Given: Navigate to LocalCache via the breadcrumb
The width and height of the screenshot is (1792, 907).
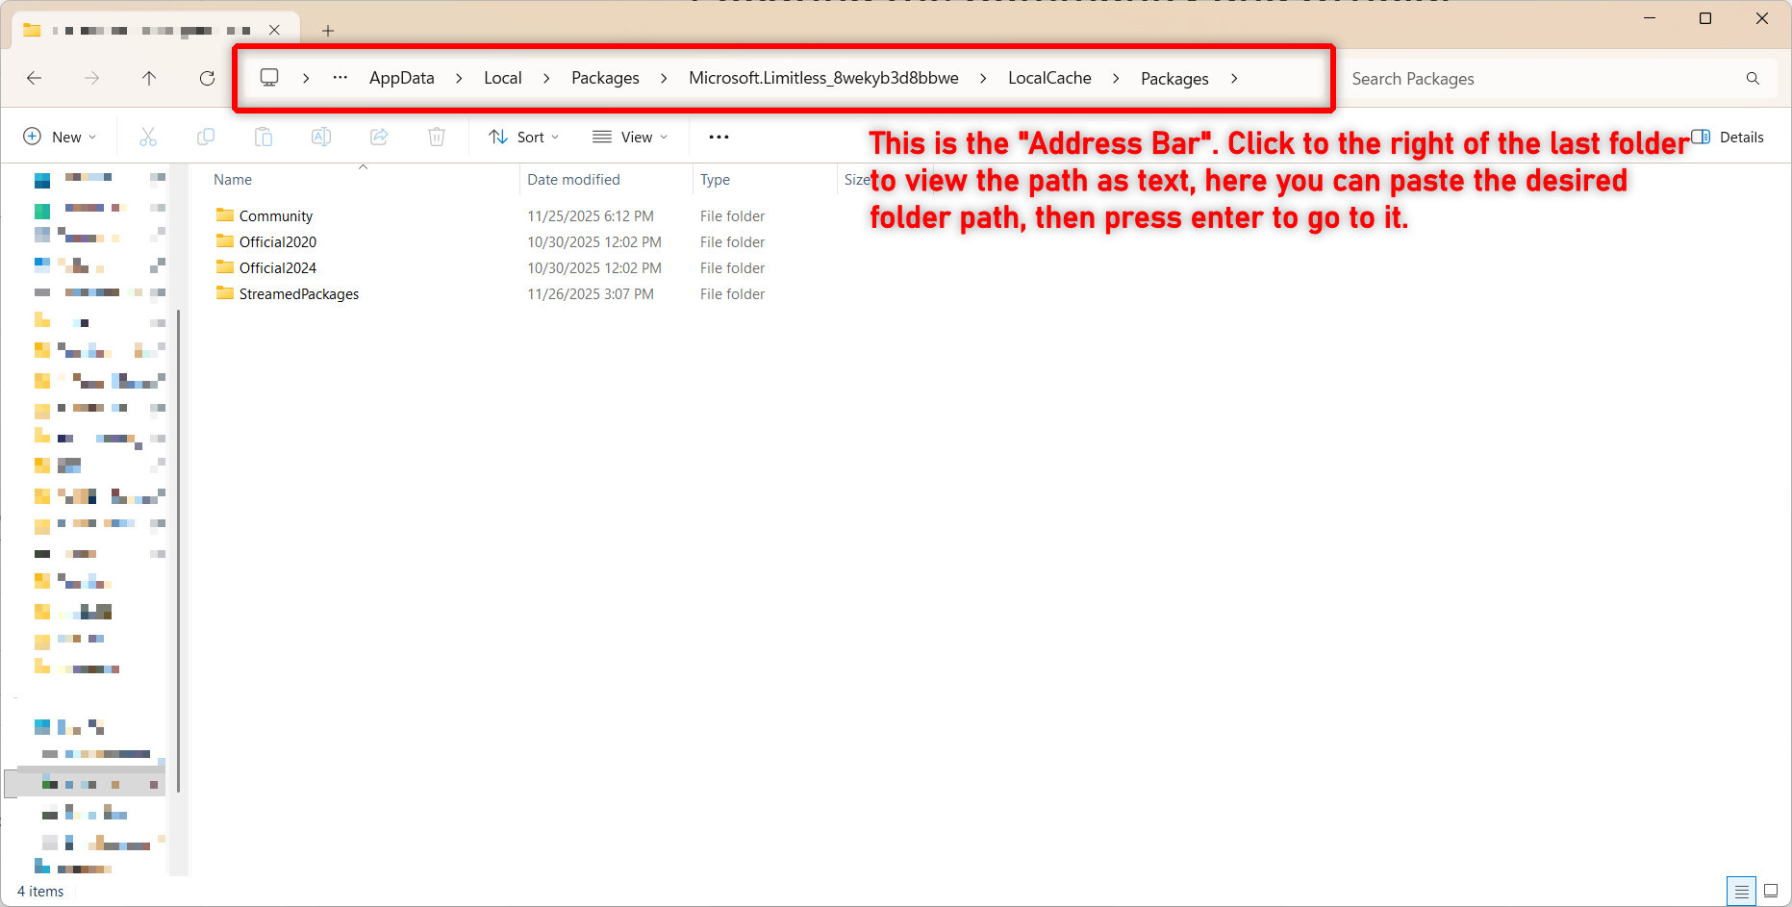Looking at the screenshot, I should 1049,78.
